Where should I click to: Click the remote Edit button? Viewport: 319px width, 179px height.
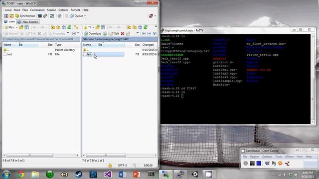[114, 33]
